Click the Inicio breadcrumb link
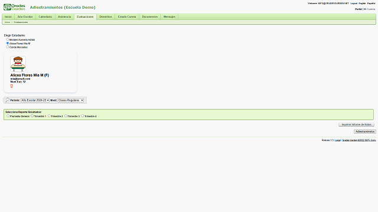This screenshot has height=212, width=378. 7,22
